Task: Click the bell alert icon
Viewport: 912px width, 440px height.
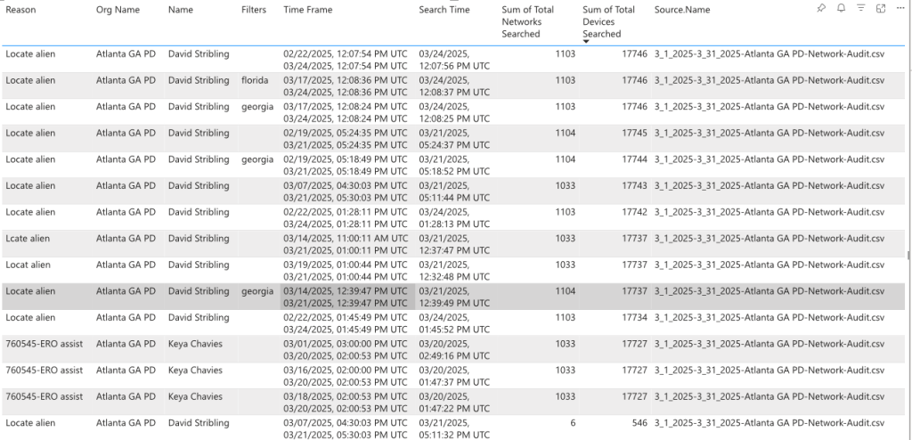Action: 842,8
